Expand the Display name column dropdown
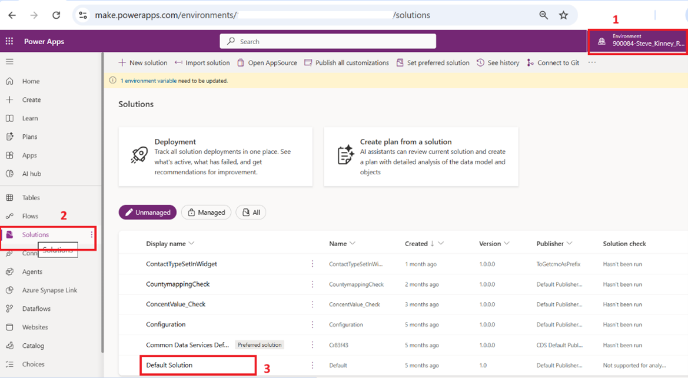 click(x=191, y=244)
